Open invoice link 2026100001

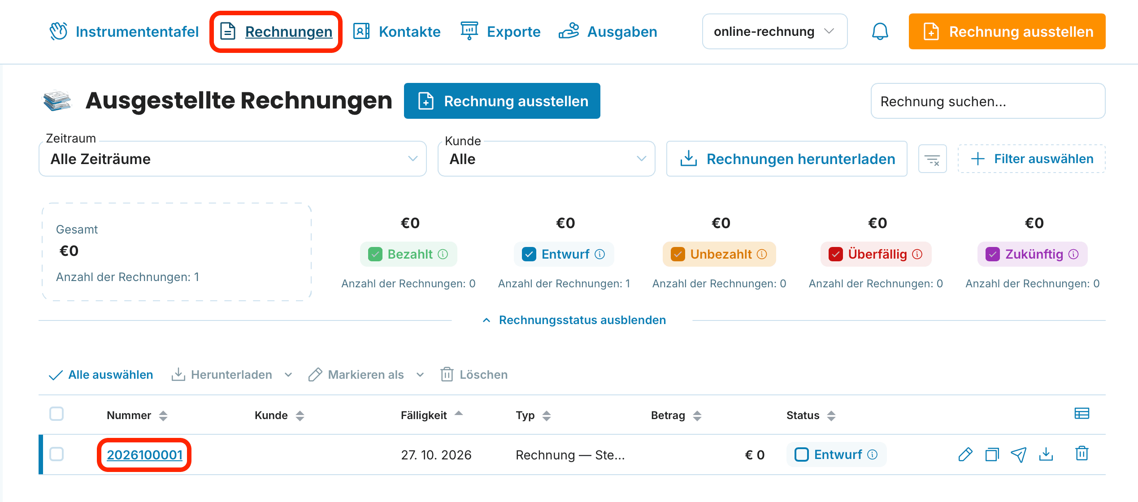click(x=144, y=455)
